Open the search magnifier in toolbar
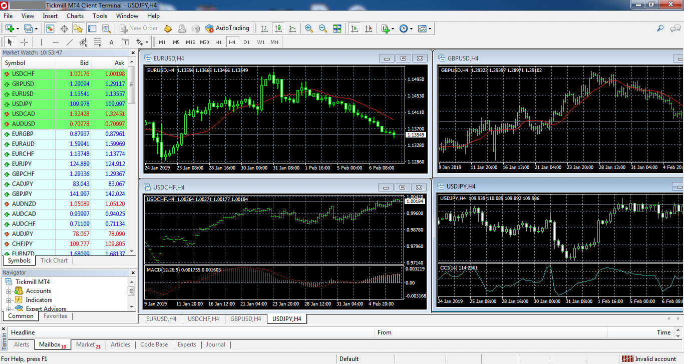 pos(660,28)
